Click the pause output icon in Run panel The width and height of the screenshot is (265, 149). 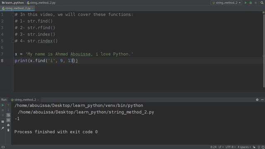pyautogui.click(x=3, y=115)
